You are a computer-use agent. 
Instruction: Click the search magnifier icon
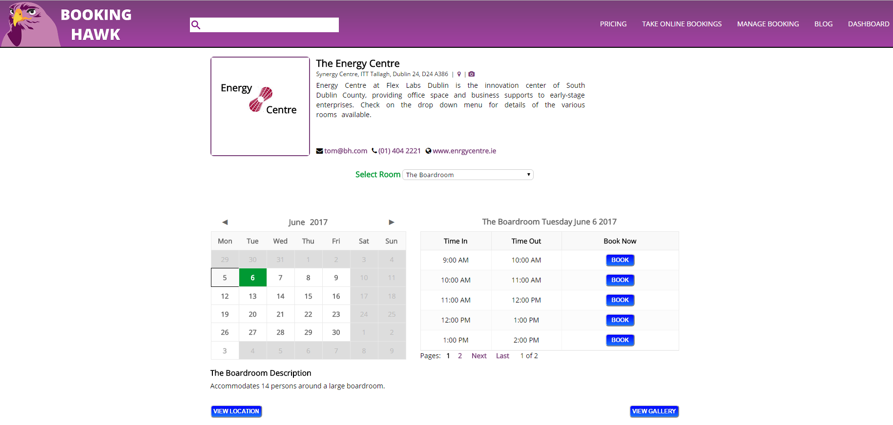(x=196, y=25)
